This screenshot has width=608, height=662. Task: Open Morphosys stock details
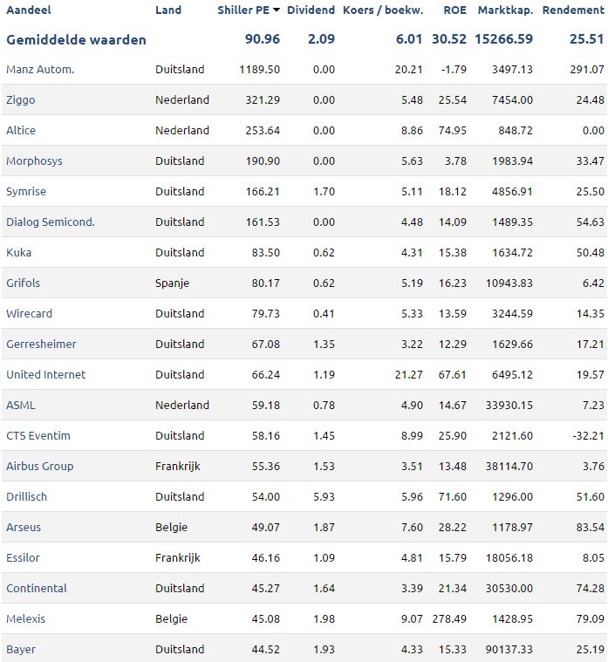click(34, 160)
